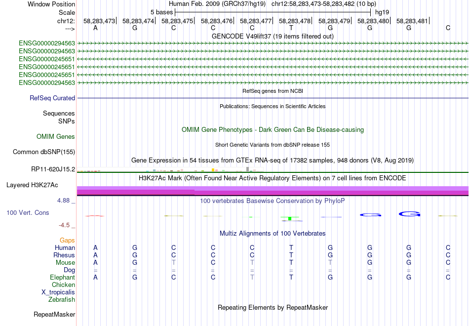Click the Mouse alignment row label
This screenshot has height=326, width=469.
point(65,263)
